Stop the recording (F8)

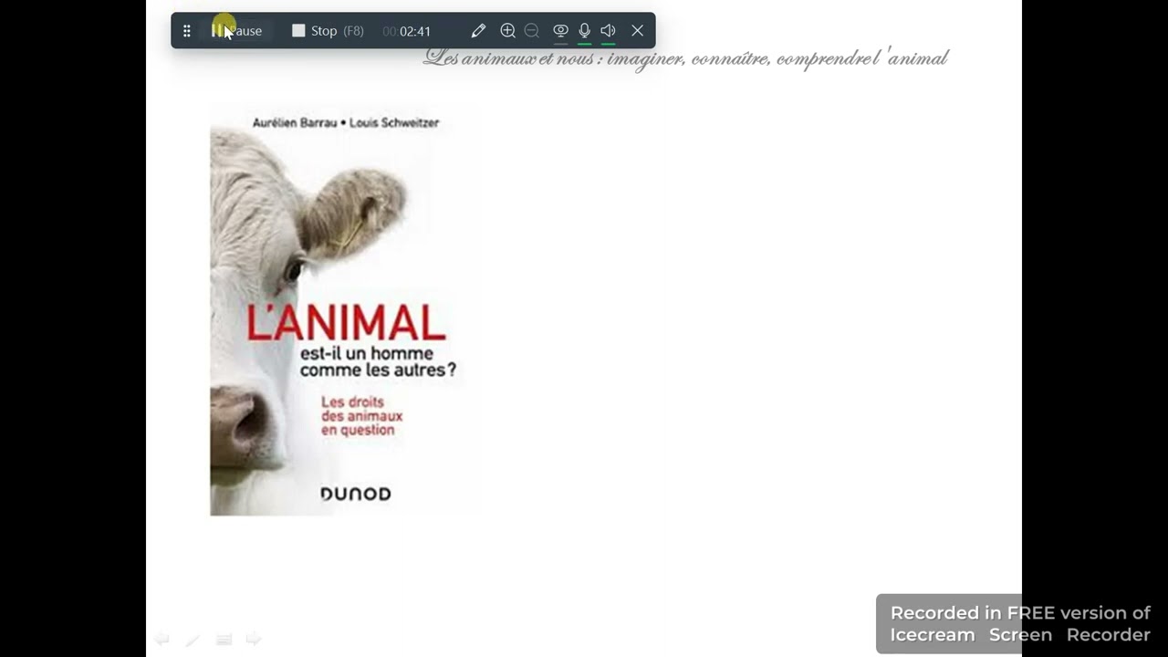328,31
